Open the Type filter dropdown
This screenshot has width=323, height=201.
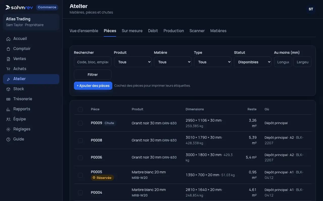pyautogui.click(x=213, y=62)
